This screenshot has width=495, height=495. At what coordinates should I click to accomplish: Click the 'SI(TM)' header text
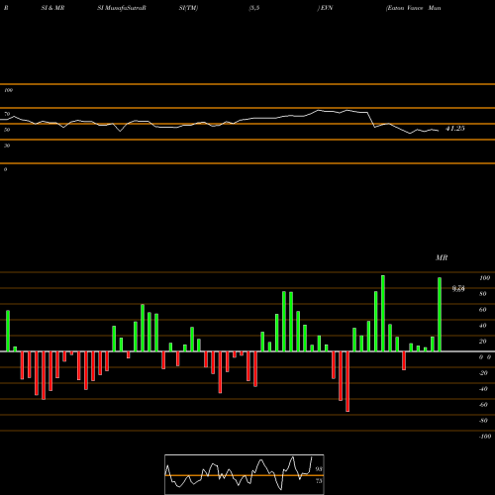[x=188, y=8]
